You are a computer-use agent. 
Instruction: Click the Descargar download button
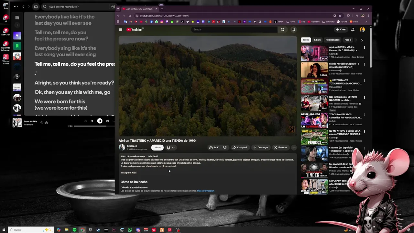pyautogui.click(x=261, y=148)
